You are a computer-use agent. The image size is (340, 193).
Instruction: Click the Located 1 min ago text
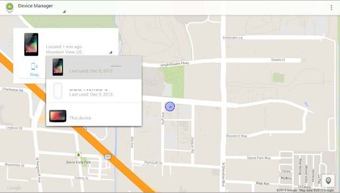64,47
